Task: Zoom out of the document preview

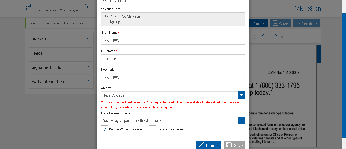Action: [274, 37]
